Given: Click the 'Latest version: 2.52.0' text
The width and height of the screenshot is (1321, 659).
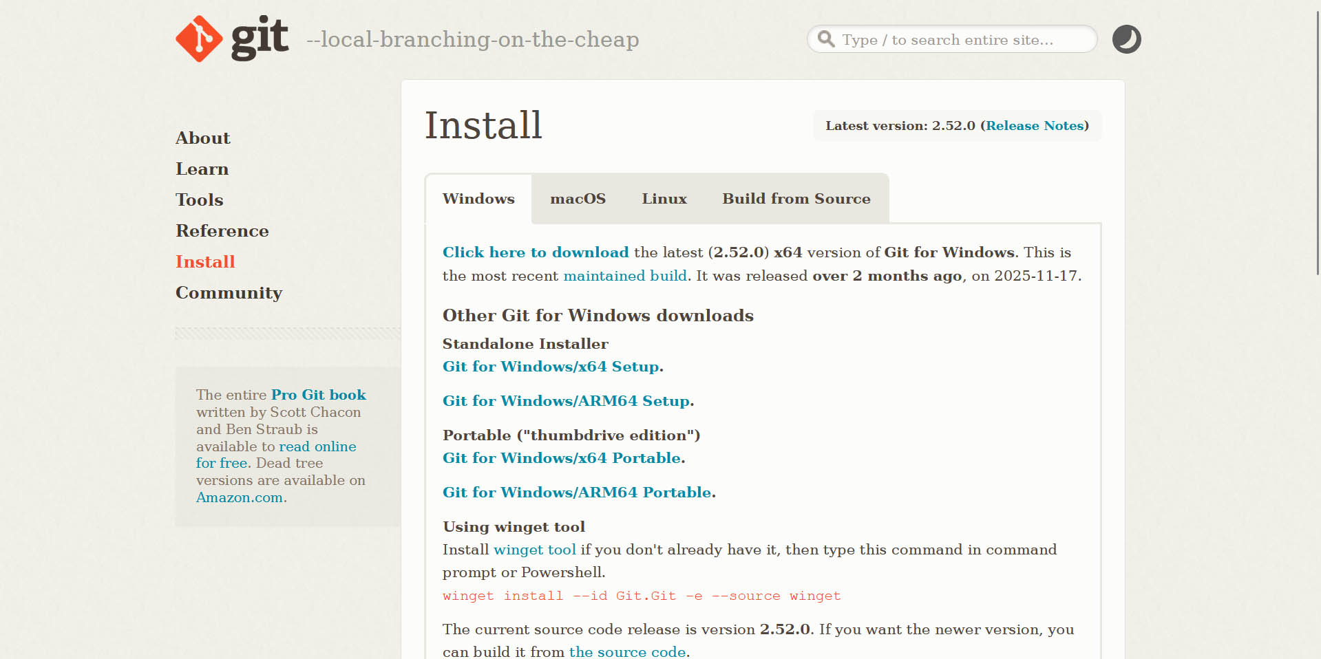Looking at the screenshot, I should [x=900, y=126].
